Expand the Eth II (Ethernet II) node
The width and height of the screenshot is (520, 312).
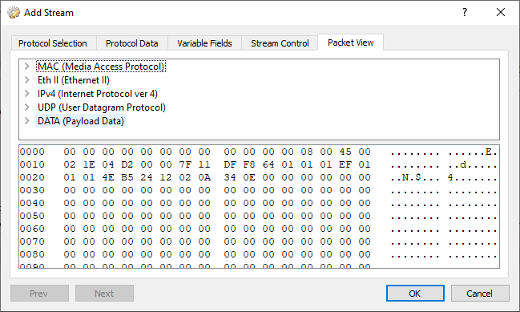coord(27,80)
